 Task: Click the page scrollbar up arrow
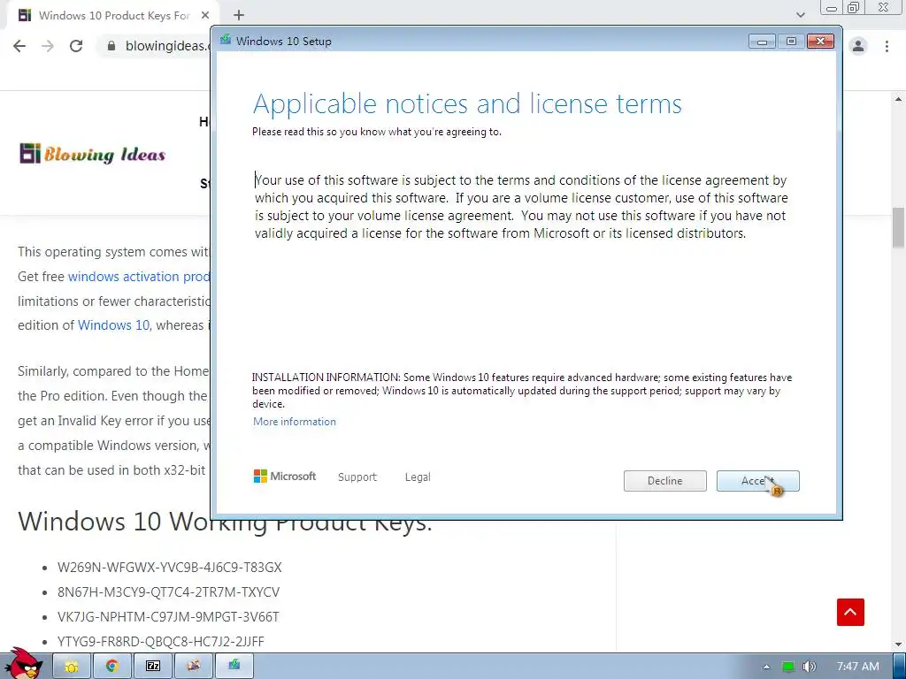(898, 99)
